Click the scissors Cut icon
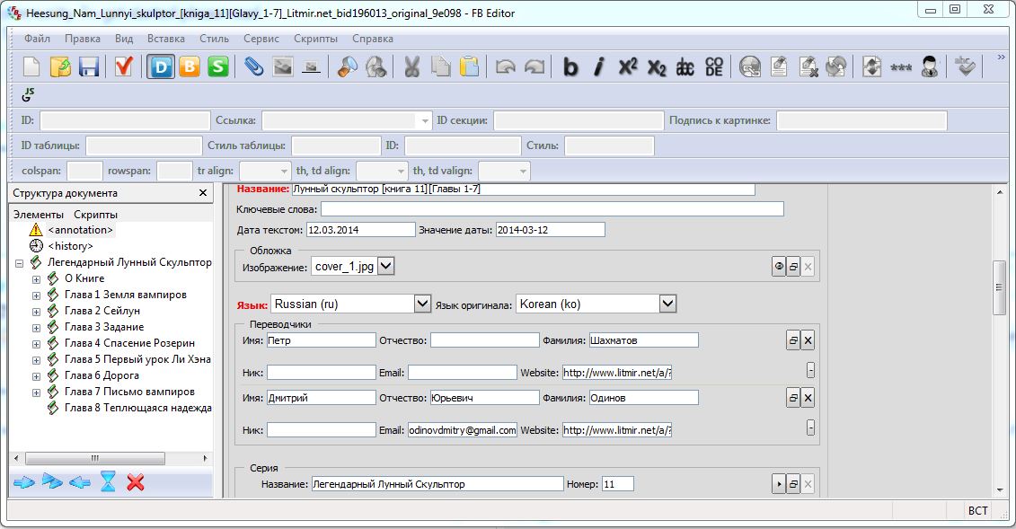 [x=412, y=66]
